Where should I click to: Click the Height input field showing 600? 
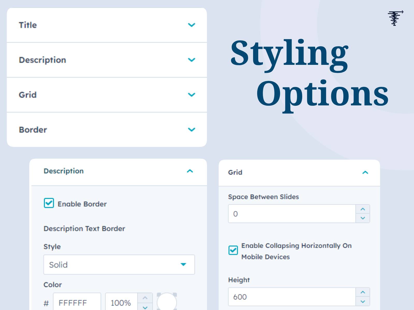click(x=292, y=297)
